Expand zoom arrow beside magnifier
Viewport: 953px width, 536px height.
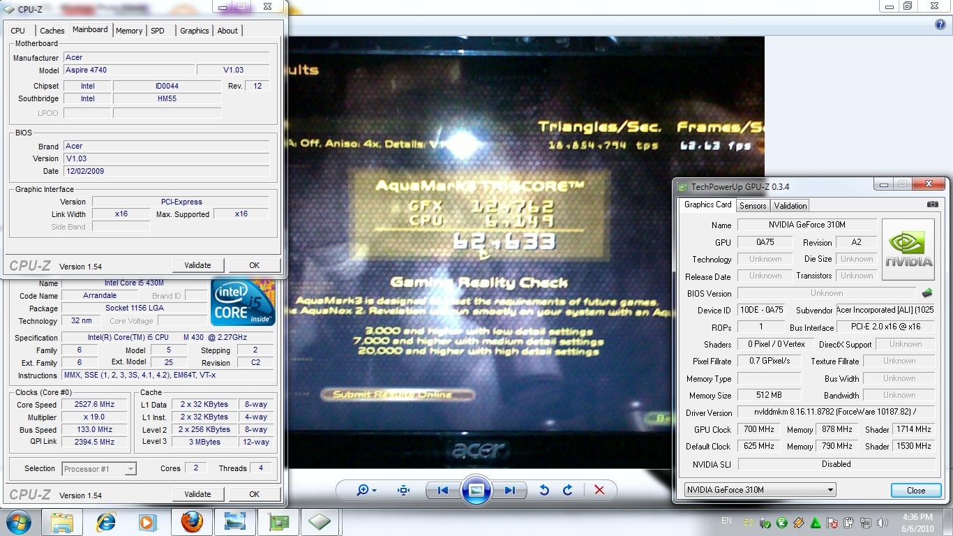tap(375, 491)
